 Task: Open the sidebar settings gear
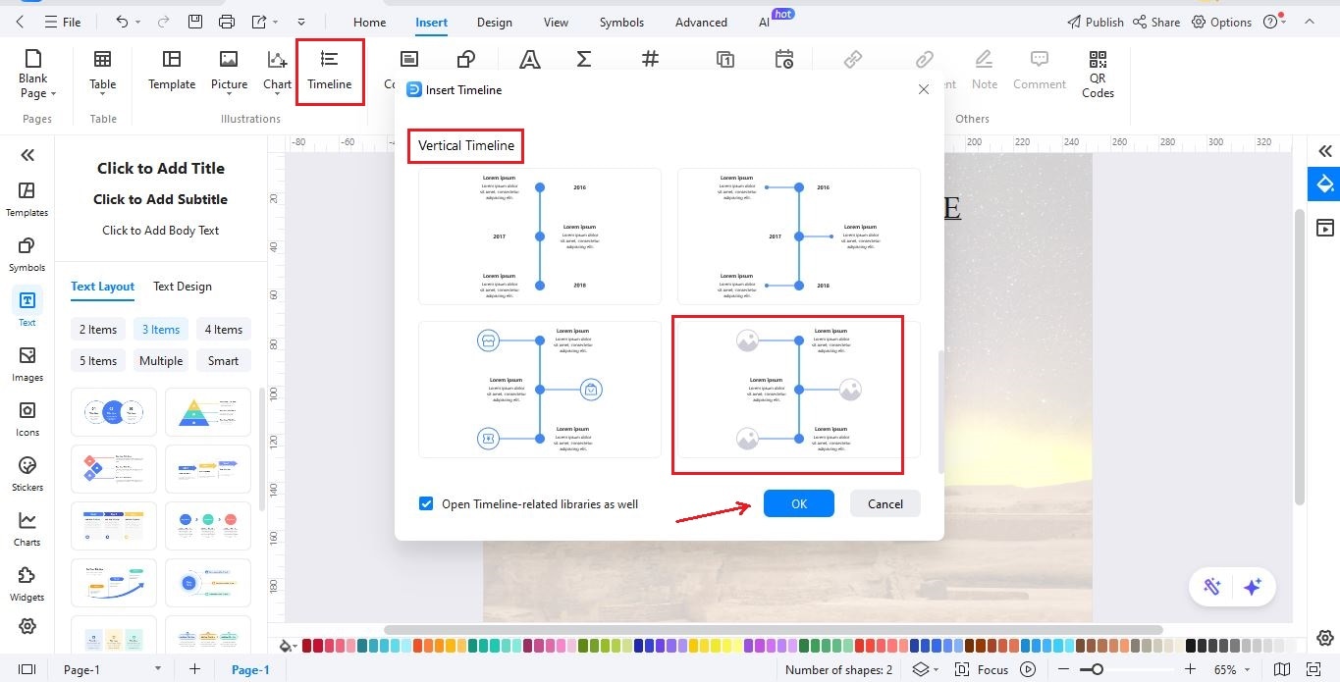pos(27,626)
